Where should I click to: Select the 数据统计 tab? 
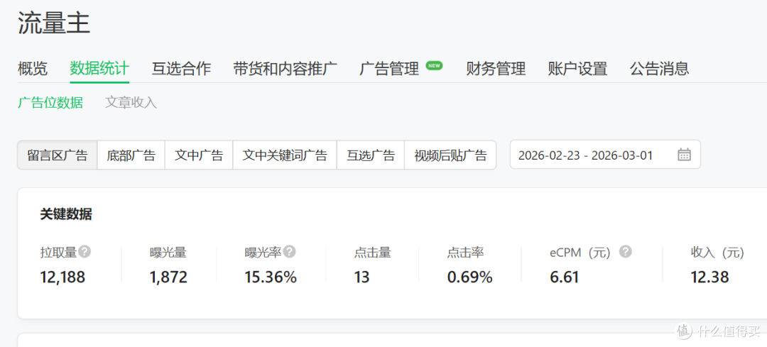pos(99,68)
